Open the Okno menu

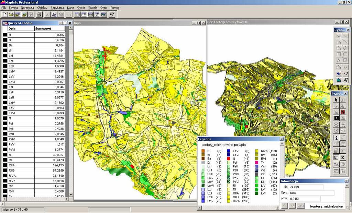tap(104, 8)
